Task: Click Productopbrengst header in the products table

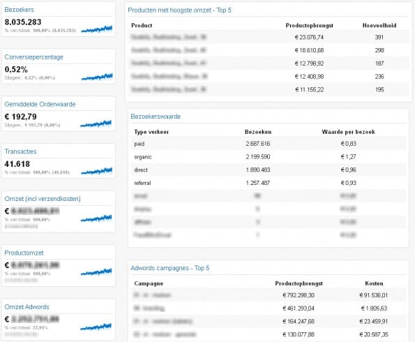Action: (x=309, y=25)
